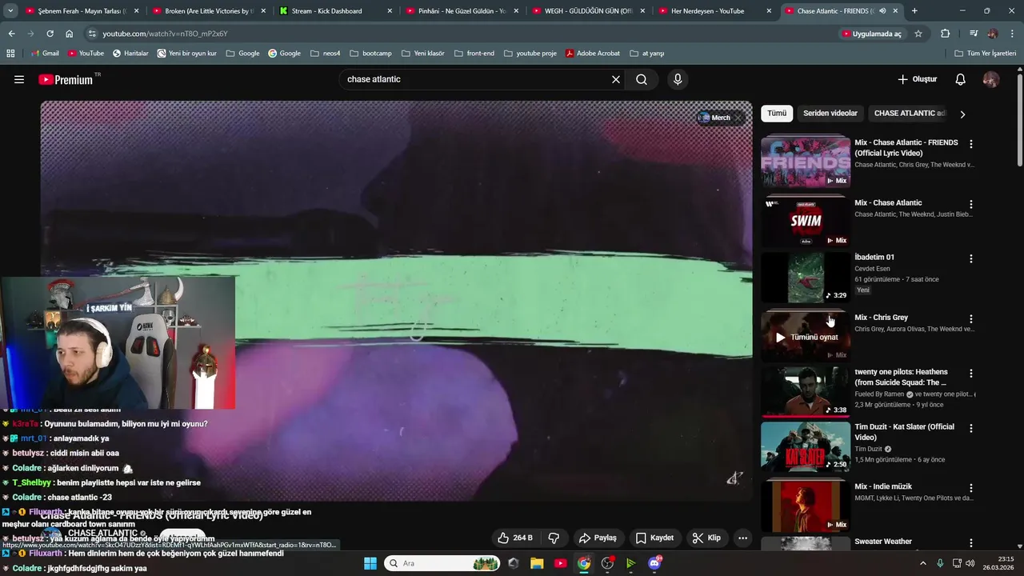The image size is (1024, 576).
Task: Click the Paylaş share button
Action: pos(598,538)
